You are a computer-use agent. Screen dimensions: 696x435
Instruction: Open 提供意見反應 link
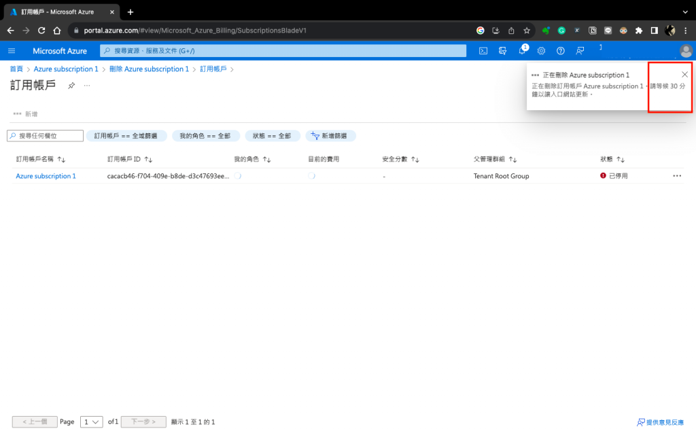point(660,422)
